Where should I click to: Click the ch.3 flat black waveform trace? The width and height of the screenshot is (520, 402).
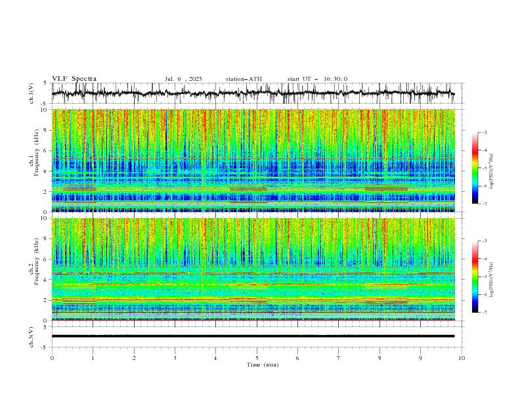[x=253, y=336]
